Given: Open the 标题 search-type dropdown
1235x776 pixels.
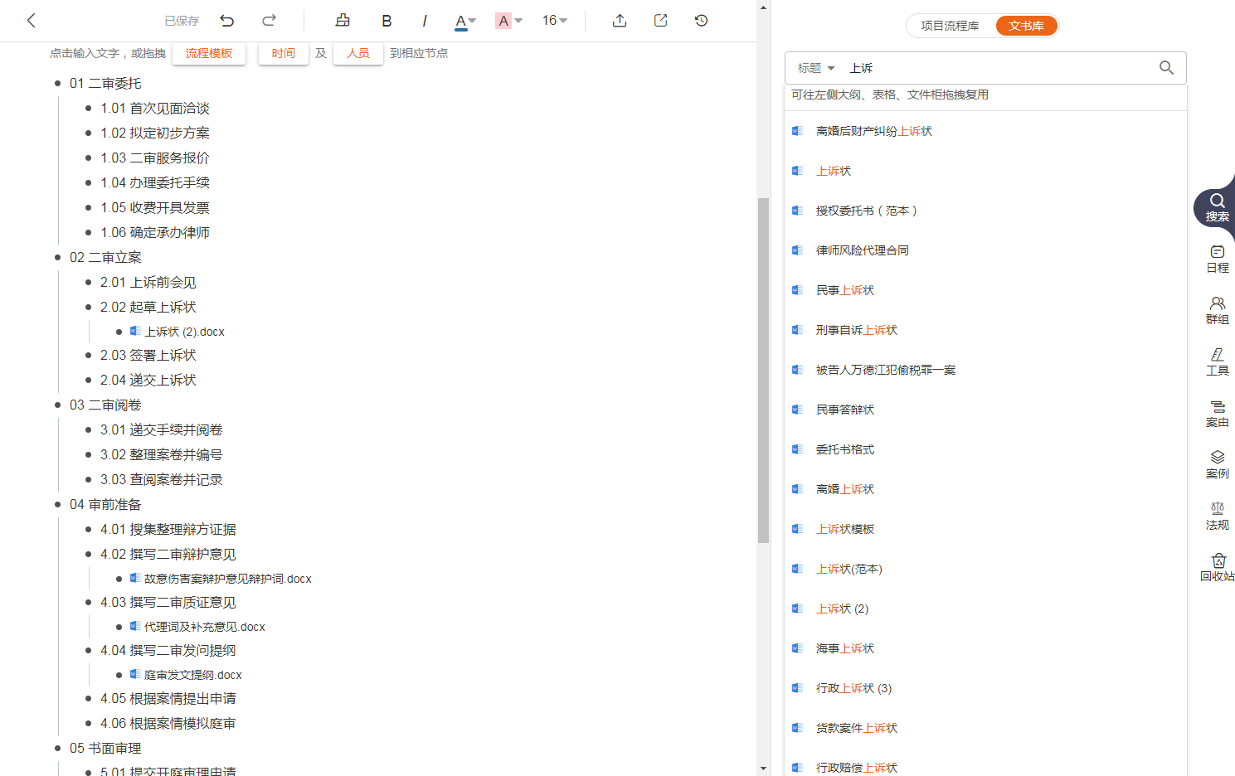Looking at the screenshot, I should coord(816,68).
